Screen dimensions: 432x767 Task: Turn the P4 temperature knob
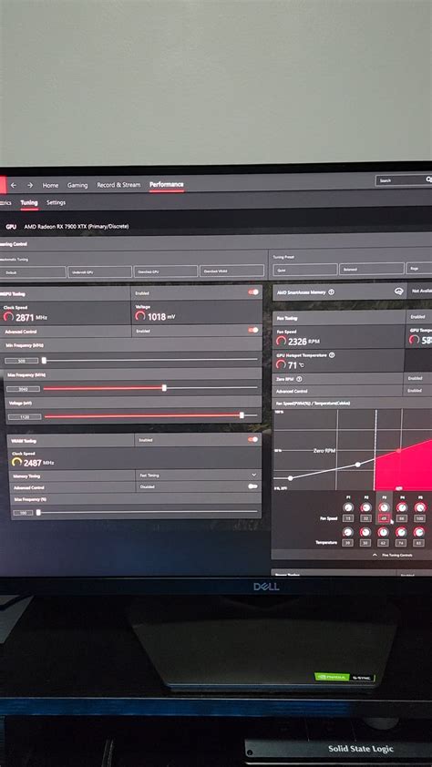pos(401,532)
